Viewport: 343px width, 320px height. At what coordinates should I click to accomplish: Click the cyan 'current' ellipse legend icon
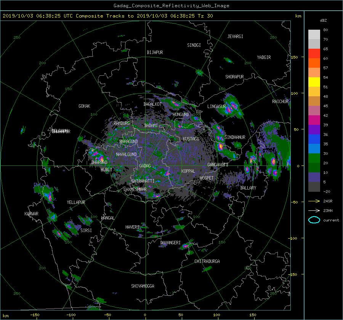click(314, 220)
